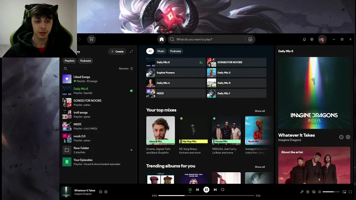Open the Create menu
The width and height of the screenshot is (356, 200).
pos(117,51)
